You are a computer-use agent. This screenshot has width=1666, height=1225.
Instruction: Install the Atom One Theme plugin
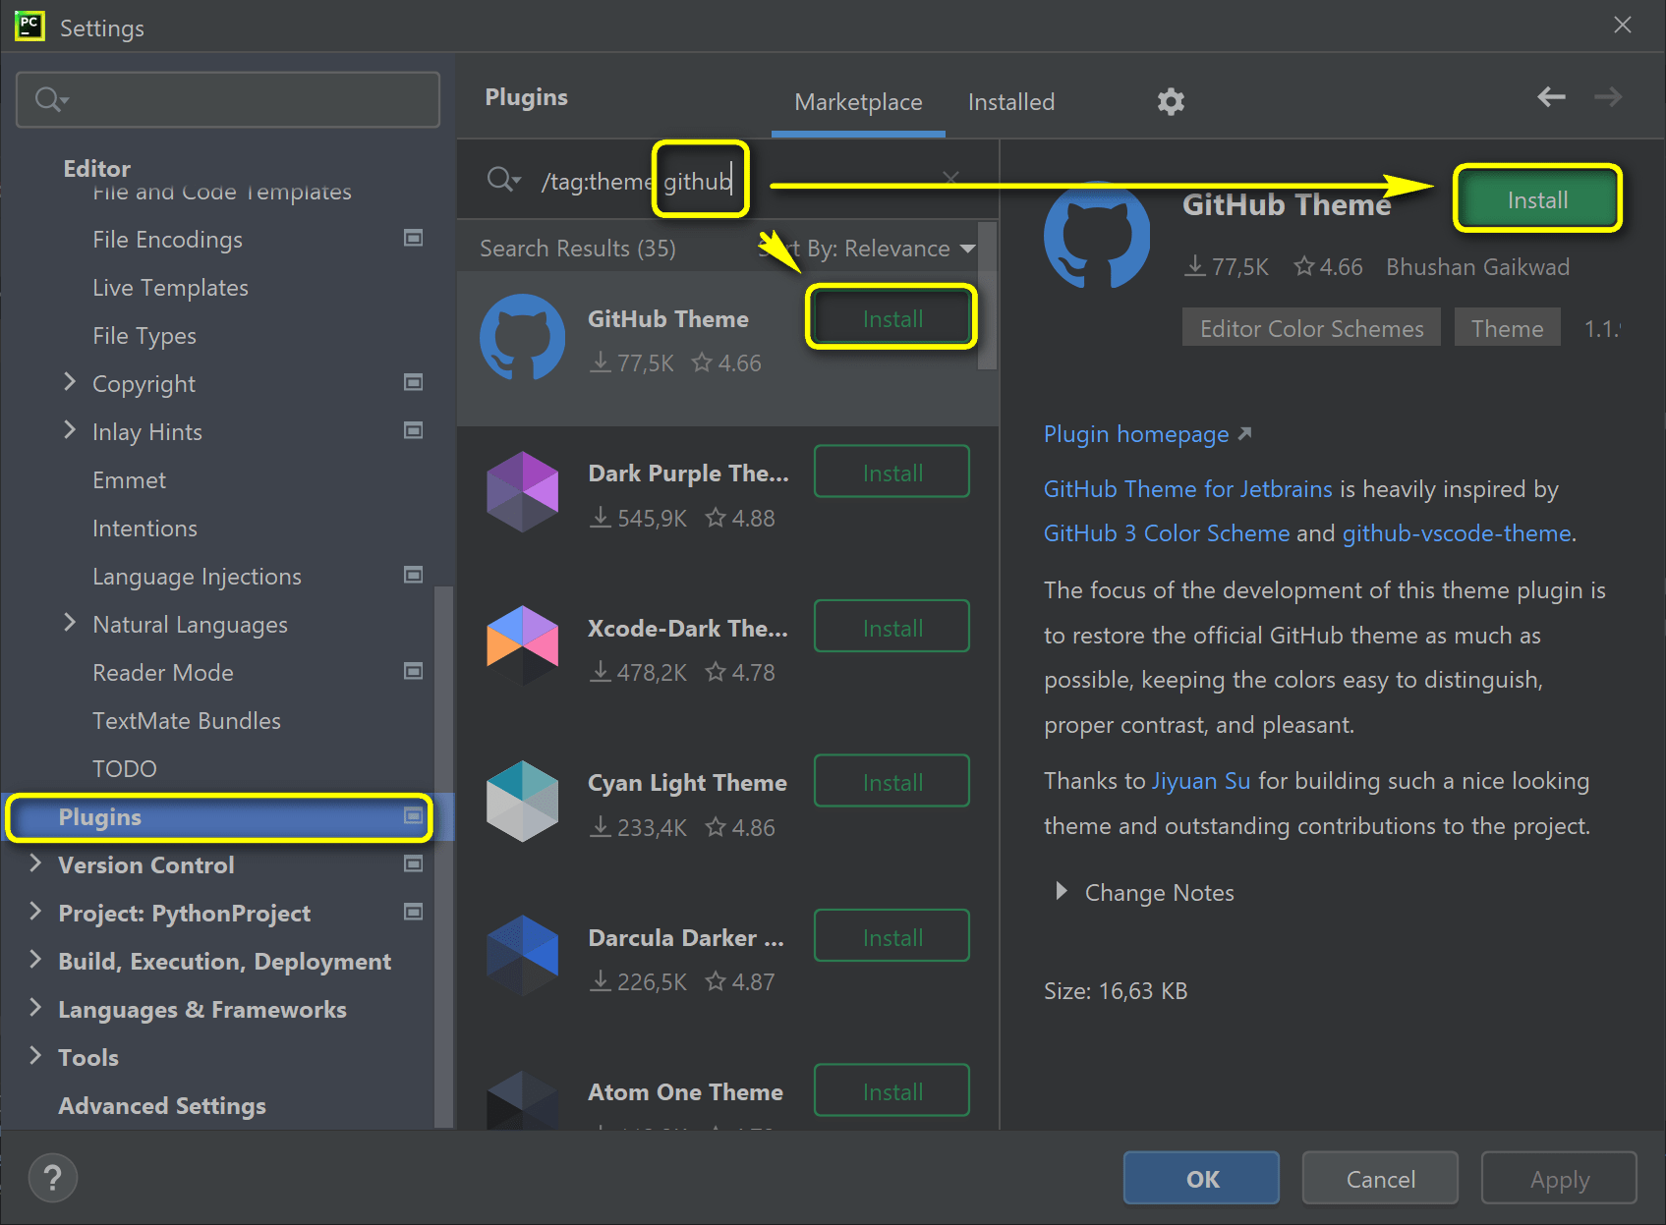click(892, 1090)
